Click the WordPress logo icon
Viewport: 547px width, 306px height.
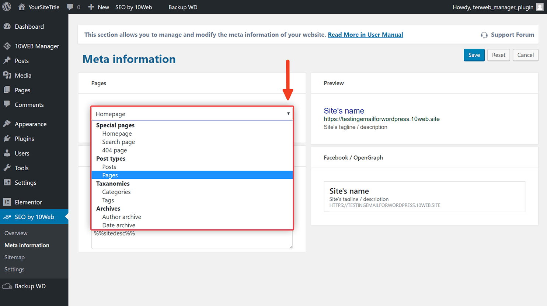7,7
